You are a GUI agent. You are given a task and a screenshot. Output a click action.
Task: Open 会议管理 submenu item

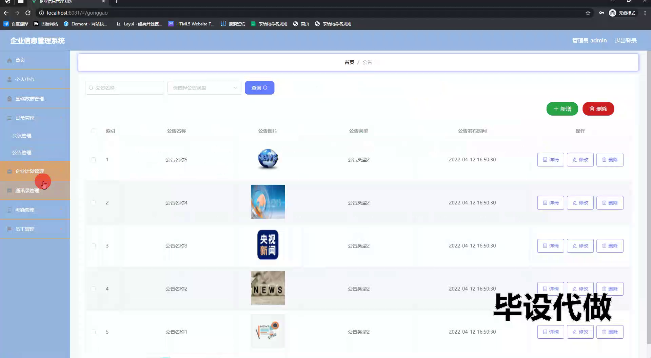[x=35, y=136]
